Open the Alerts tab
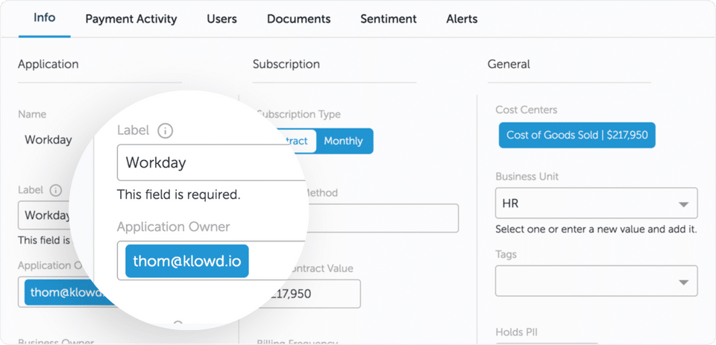Screen dimensions: 716x345 (462, 19)
